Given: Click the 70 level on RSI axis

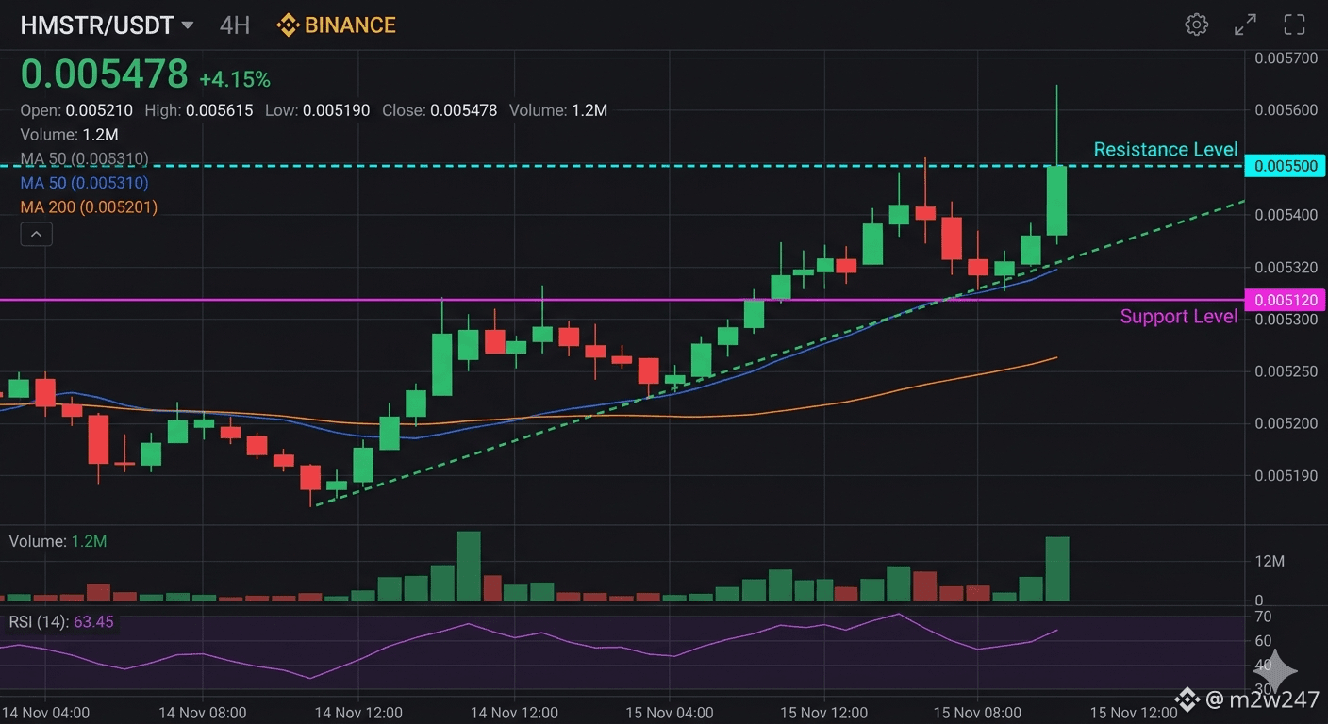Looking at the screenshot, I should (x=1263, y=617).
